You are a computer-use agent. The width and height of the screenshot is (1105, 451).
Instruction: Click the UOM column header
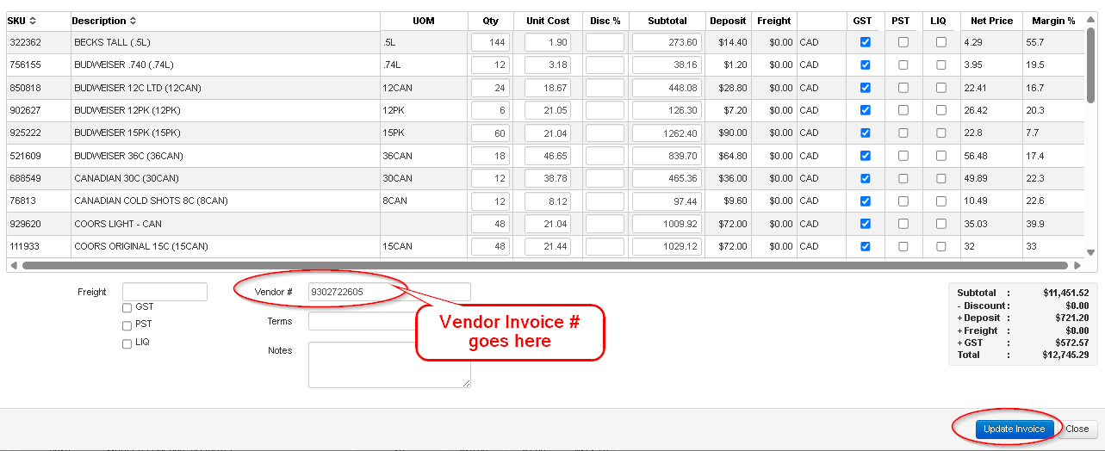click(x=424, y=21)
